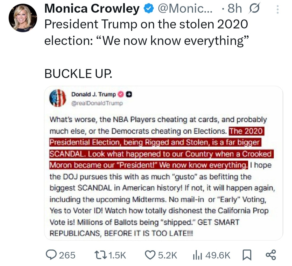
Task: Bookmark this post
Action: tap(246, 255)
